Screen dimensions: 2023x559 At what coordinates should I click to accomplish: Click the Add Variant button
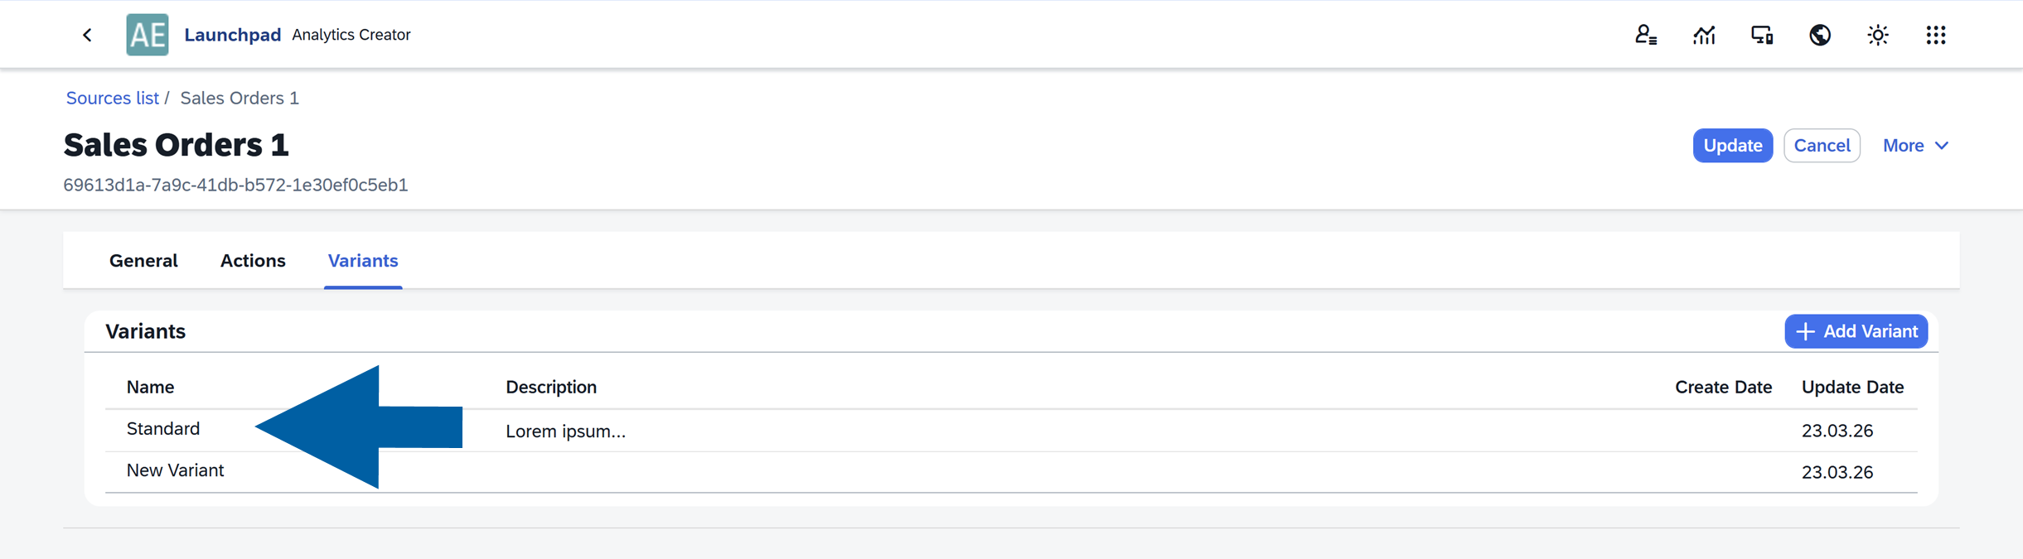coord(1856,331)
